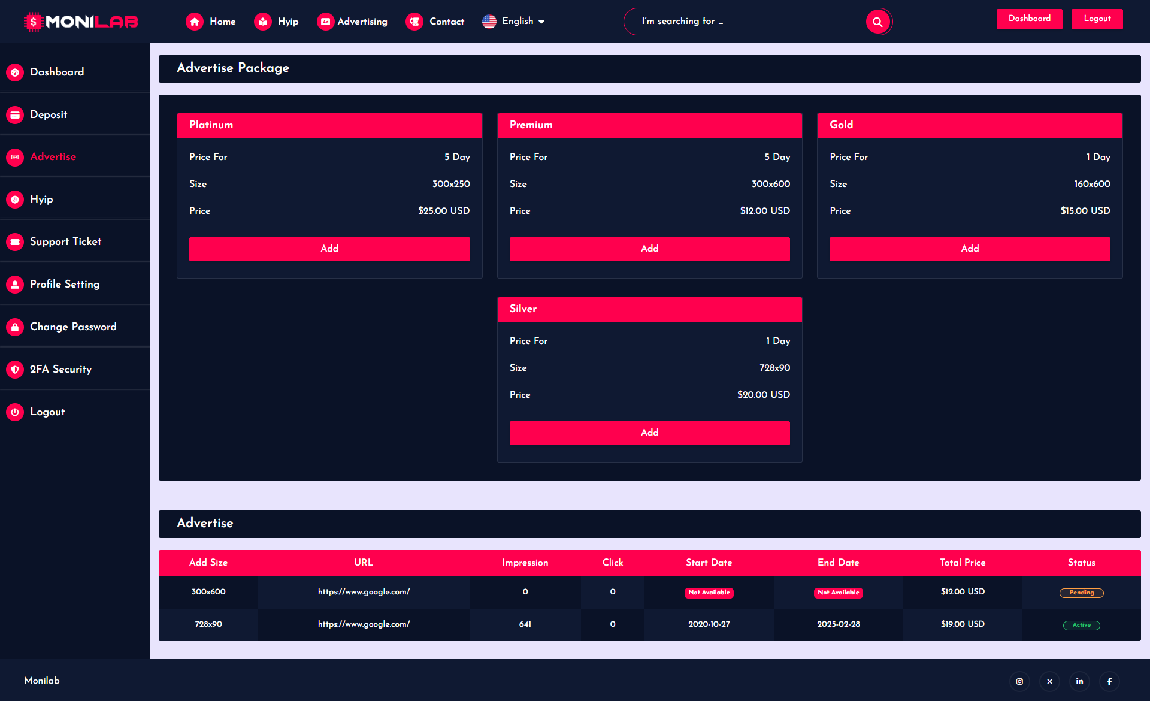
Task: Open the Instagram icon in the footer
Action: click(1020, 681)
